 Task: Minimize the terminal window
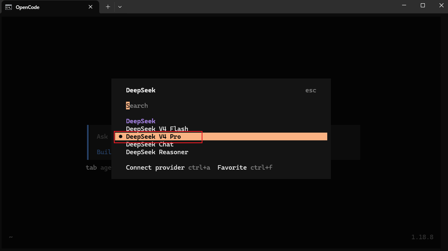(x=404, y=5)
